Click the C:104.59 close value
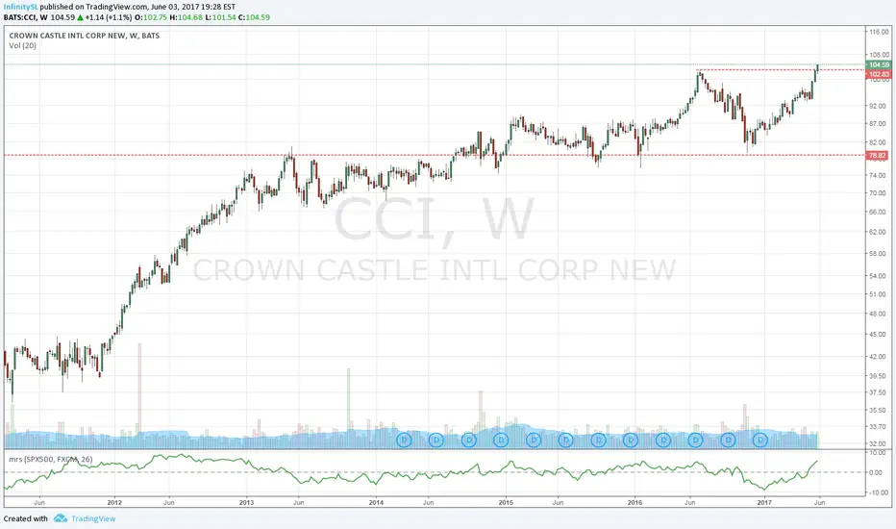This screenshot has height=529, width=896. click(254, 17)
